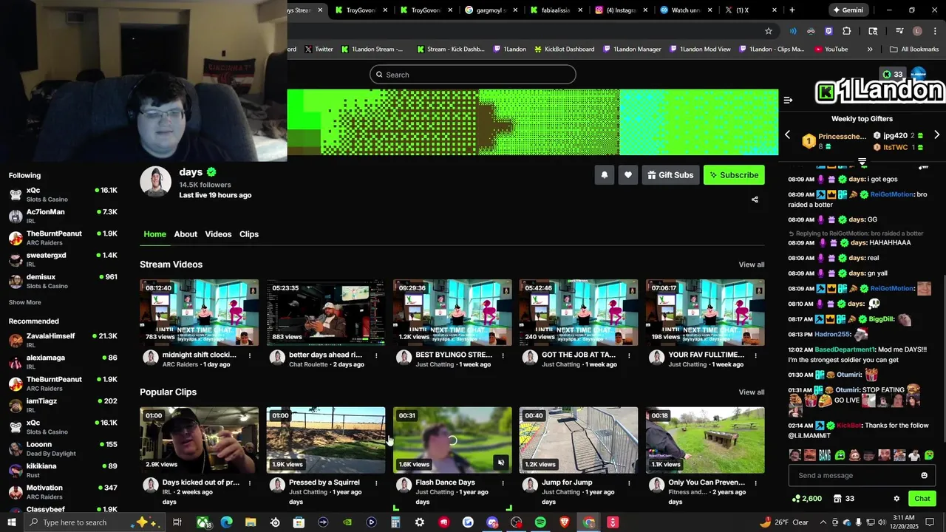Viewport: 946px width, 532px height.
Task: View all Popular Clips
Action: click(752, 392)
